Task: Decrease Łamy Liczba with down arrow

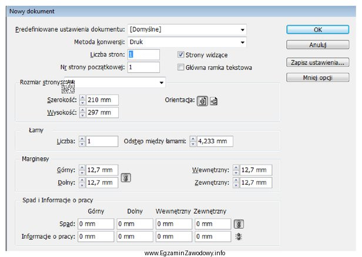Action: tap(82, 144)
